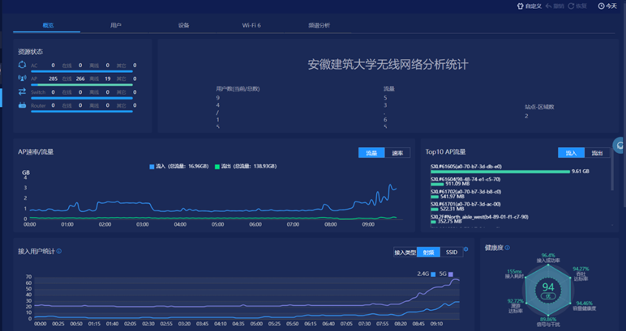Viewport: 626px width, 331px height.
Task: Open the 自定义 customization menu
Action: click(529, 6)
